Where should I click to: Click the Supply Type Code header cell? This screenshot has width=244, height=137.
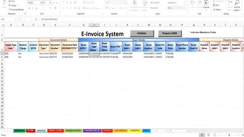tap(11, 46)
